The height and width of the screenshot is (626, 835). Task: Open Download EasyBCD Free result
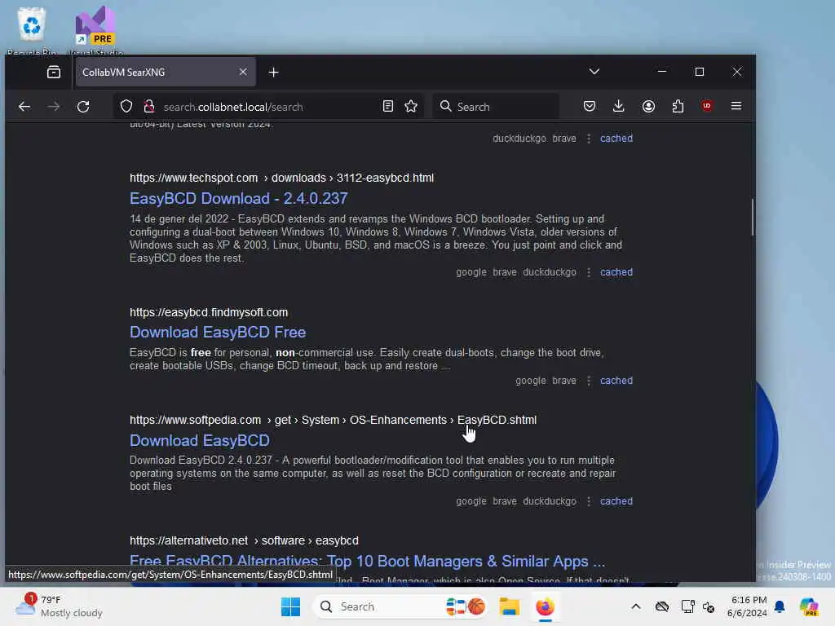point(218,333)
